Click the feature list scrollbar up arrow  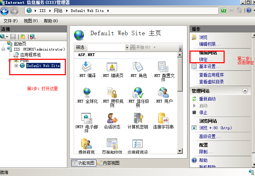(180, 55)
